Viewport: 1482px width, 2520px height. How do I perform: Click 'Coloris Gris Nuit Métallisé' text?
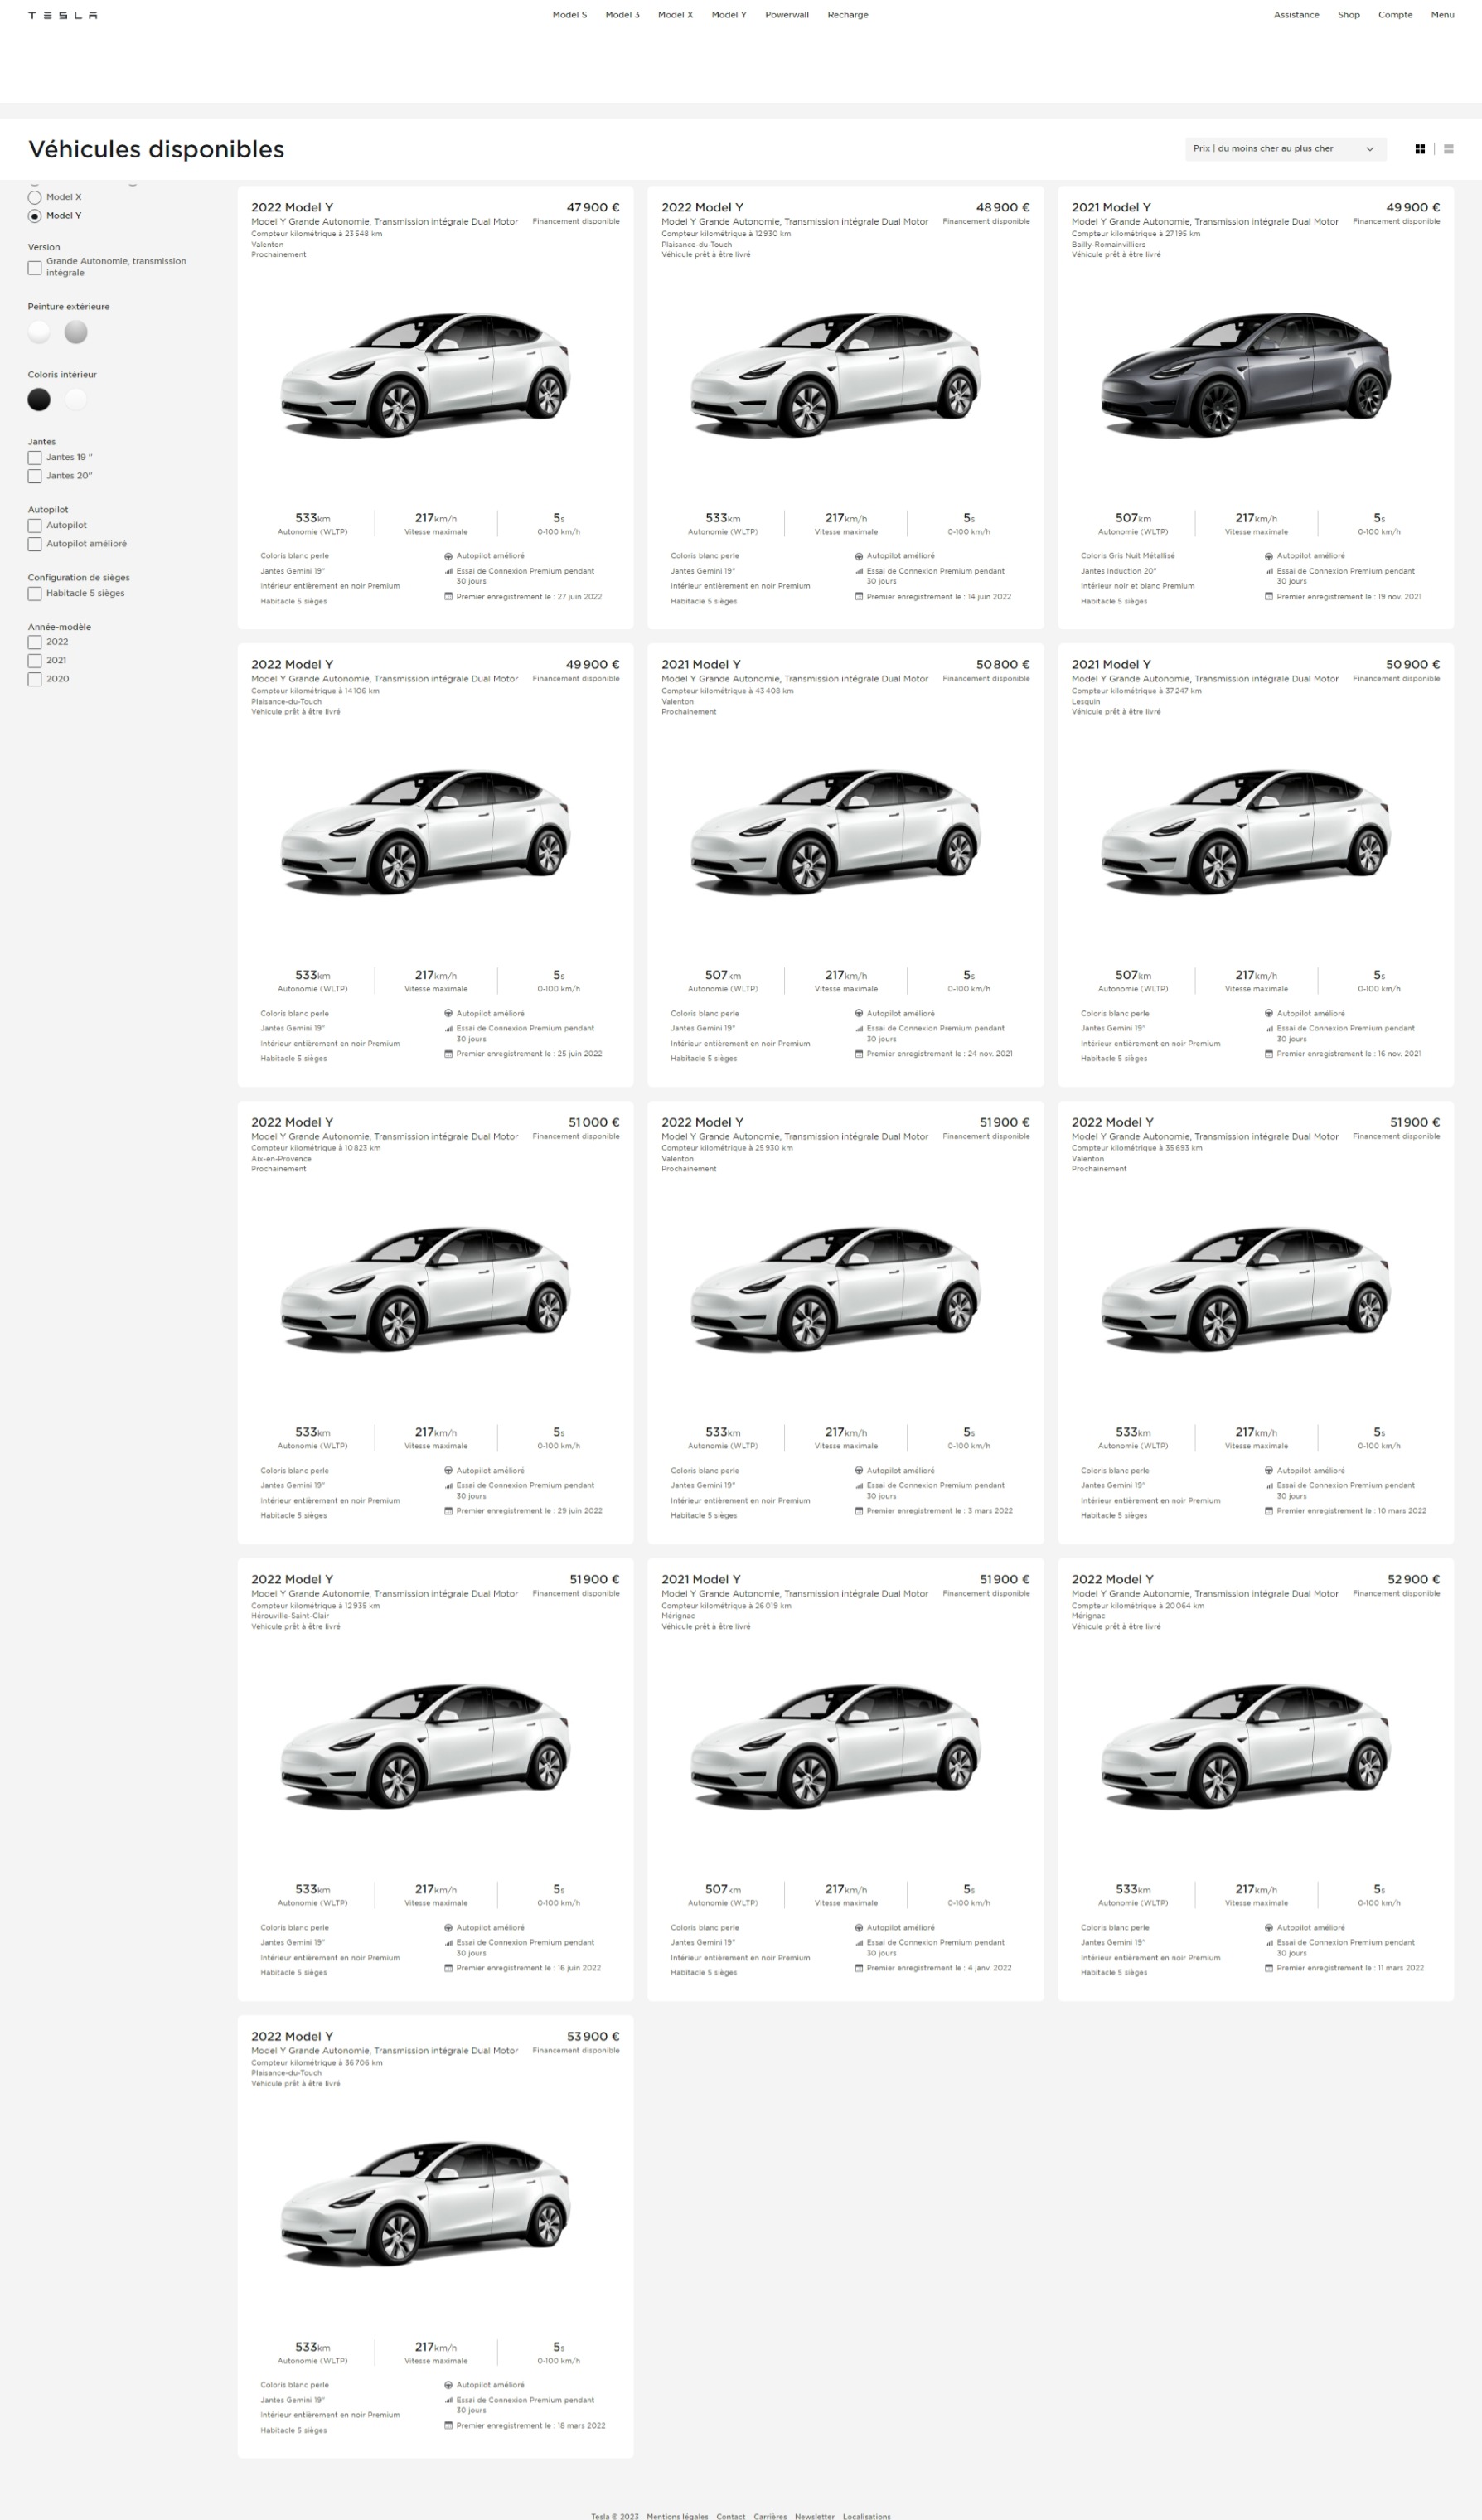[1128, 556]
